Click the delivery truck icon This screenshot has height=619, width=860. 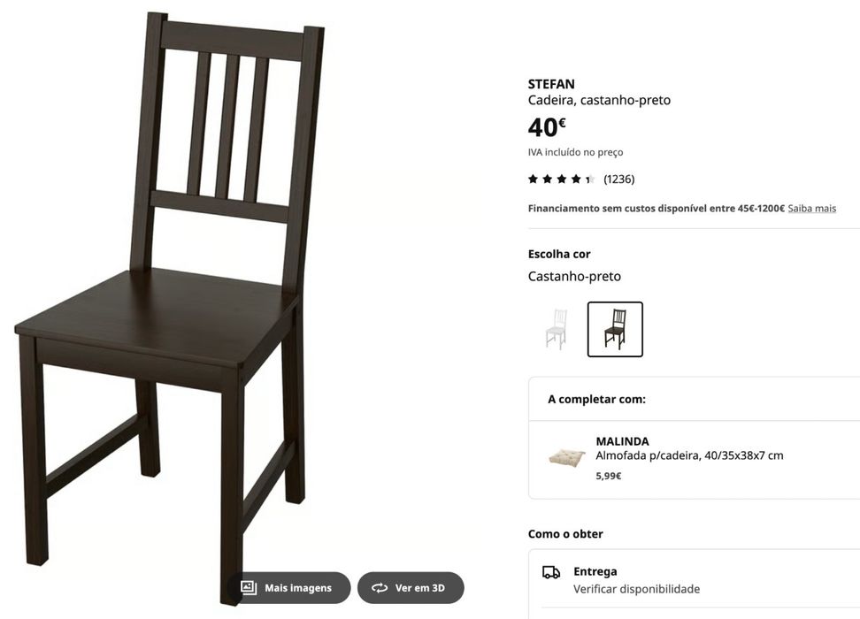[551, 572]
